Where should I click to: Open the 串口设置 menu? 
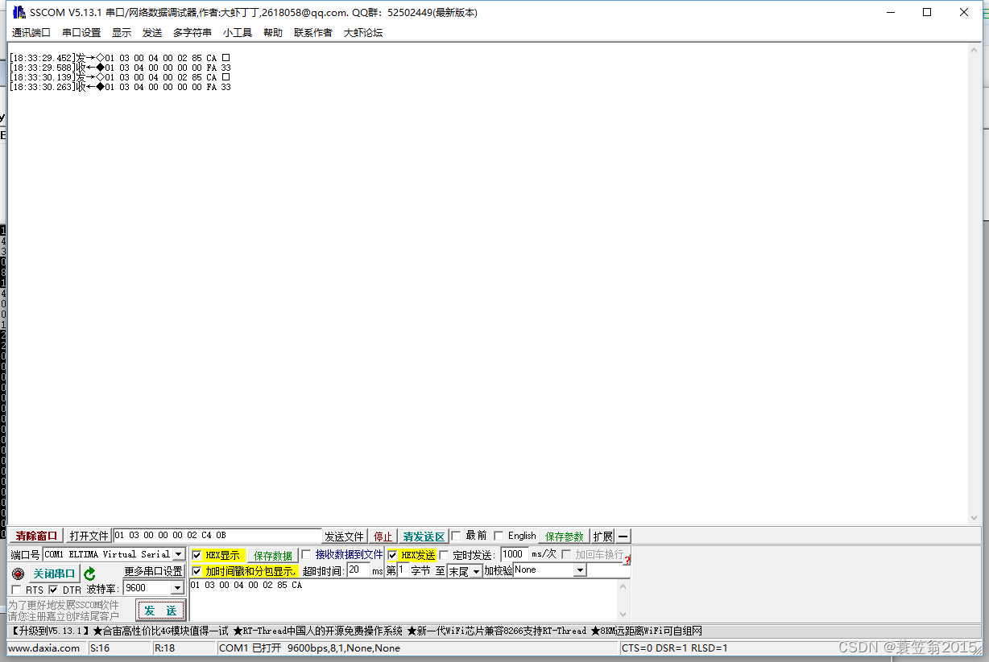click(x=81, y=33)
